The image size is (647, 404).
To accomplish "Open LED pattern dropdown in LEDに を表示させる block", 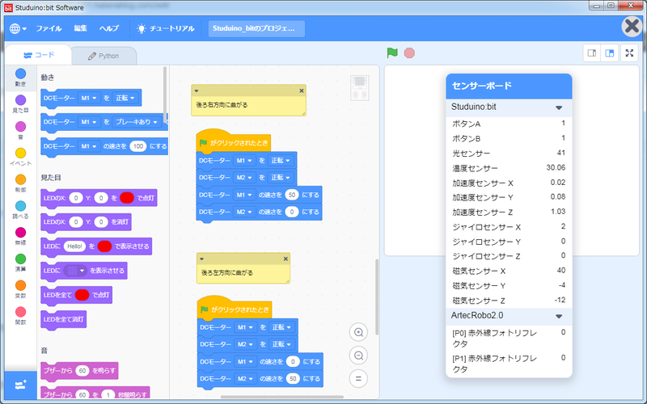I will click(x=74, y=271).
